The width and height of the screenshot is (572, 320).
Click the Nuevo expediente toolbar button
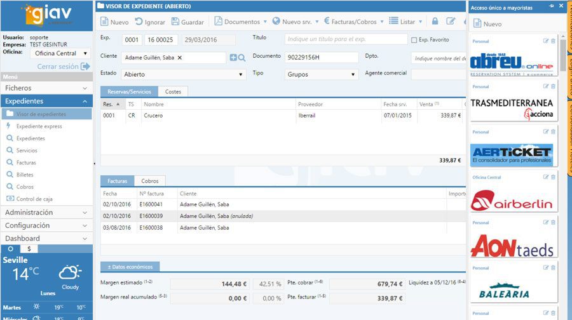[114, 22]
